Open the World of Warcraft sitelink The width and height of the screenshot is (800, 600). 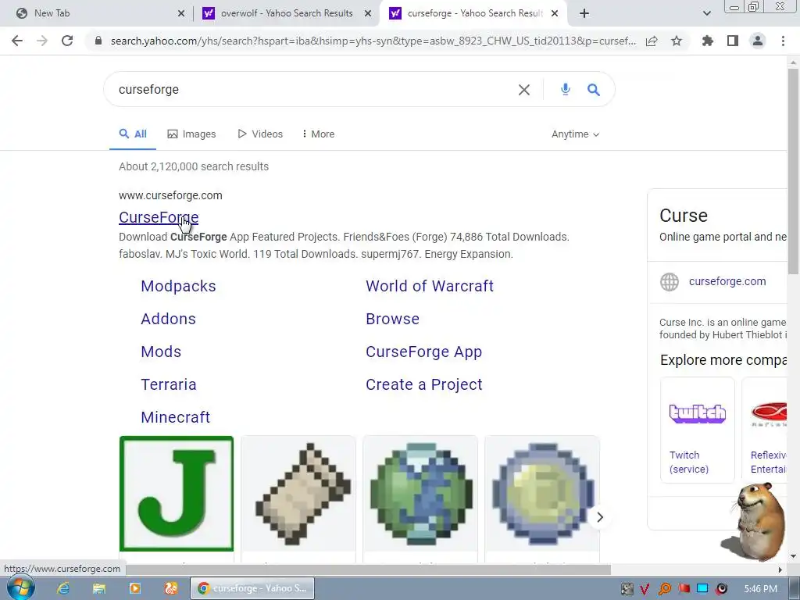pyautogui.click(x=430, y=286)
